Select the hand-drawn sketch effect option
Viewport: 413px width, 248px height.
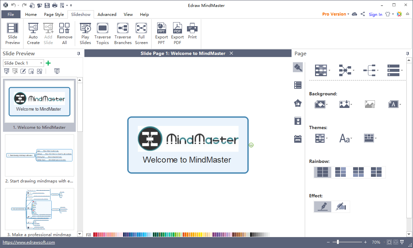[341, 207]
